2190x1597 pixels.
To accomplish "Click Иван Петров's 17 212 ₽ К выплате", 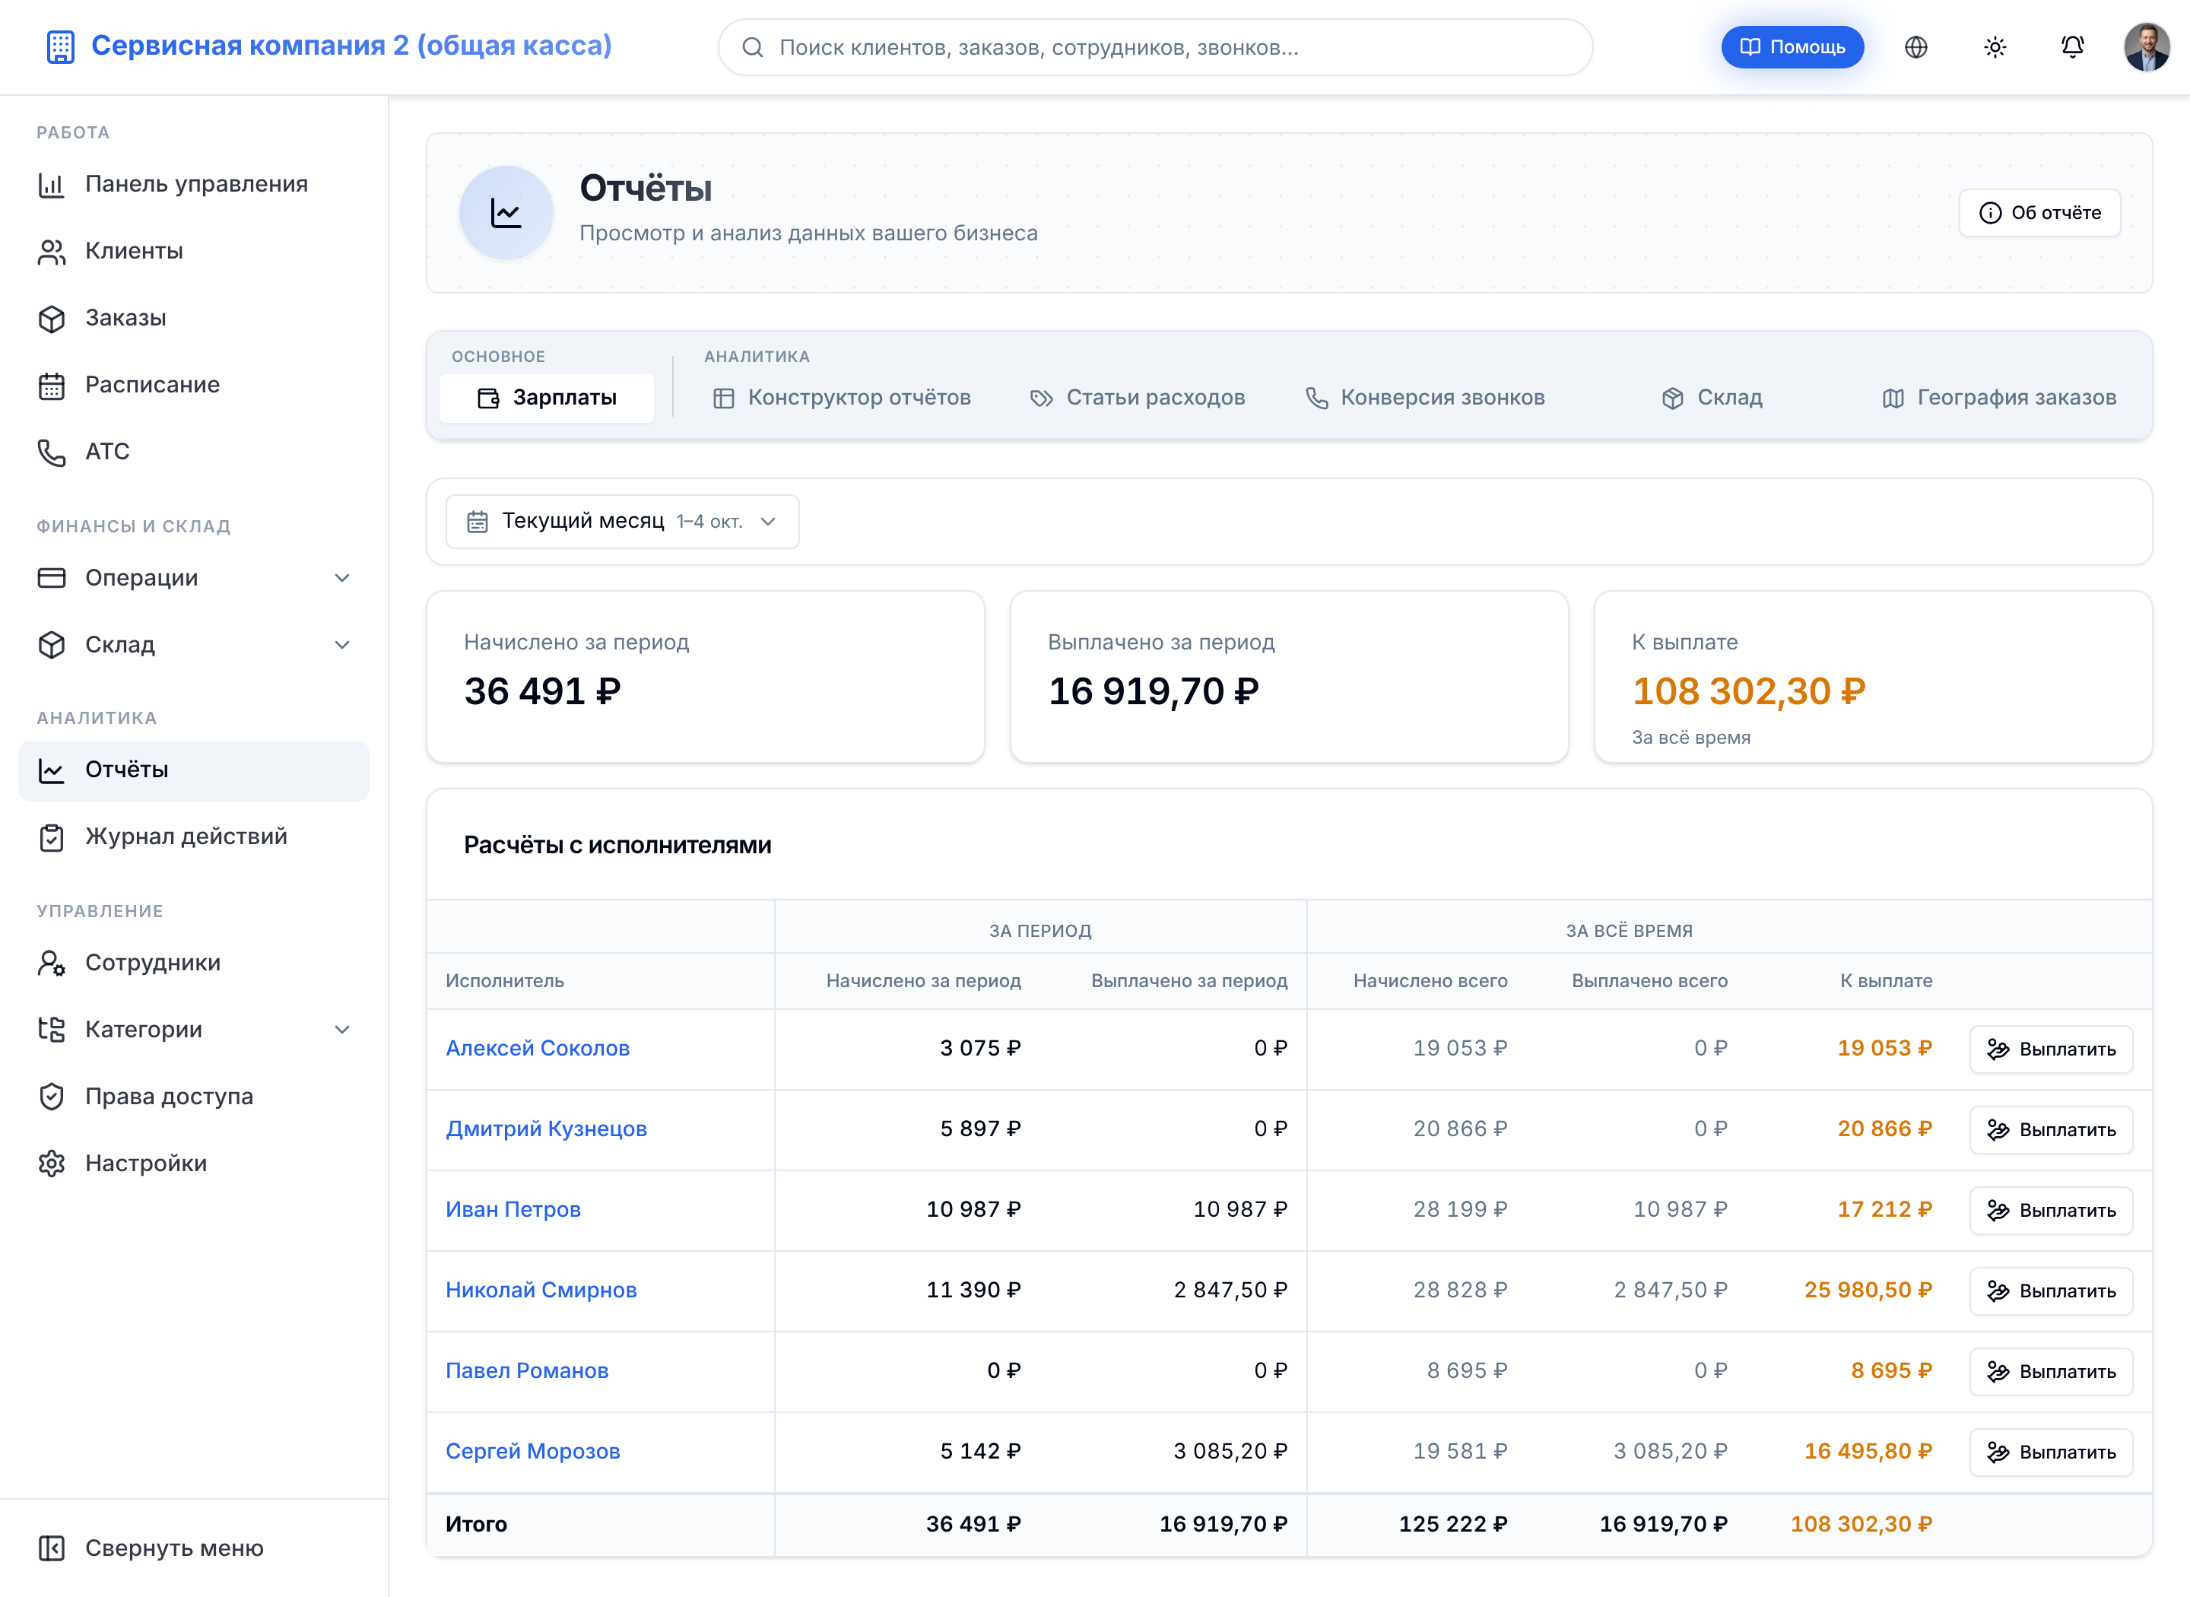I will [x=1884, y=1209].
